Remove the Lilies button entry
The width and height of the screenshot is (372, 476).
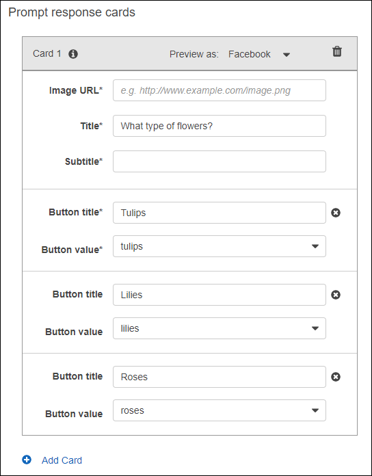click(336, 295)
